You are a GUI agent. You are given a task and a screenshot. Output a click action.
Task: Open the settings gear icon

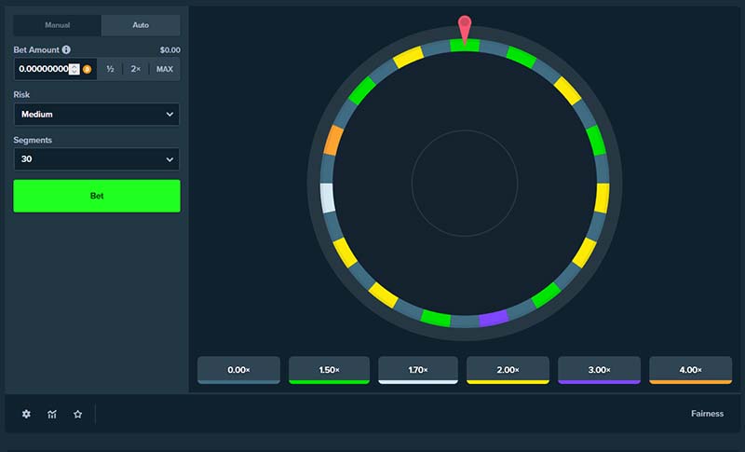pos(26,414)
